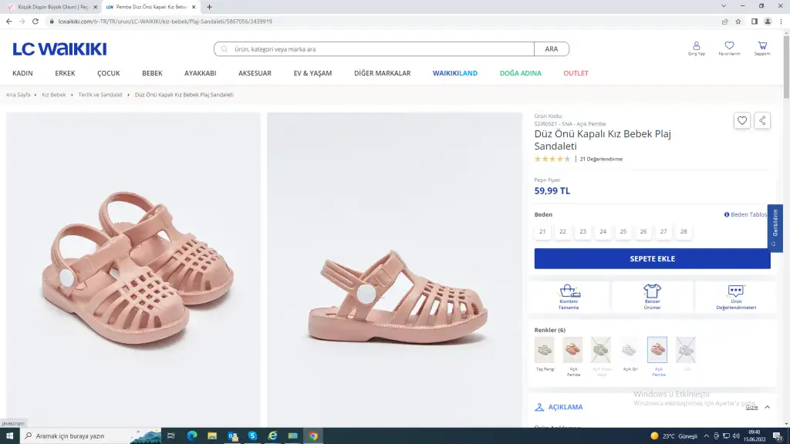Open Favorilerim in the header

pyautogui.click(x=729, y=49)
